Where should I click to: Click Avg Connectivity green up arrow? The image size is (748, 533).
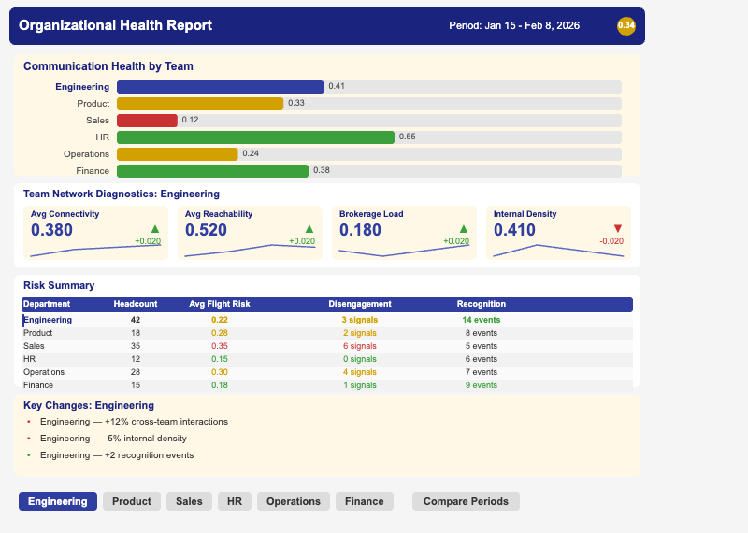coord(155,228)
